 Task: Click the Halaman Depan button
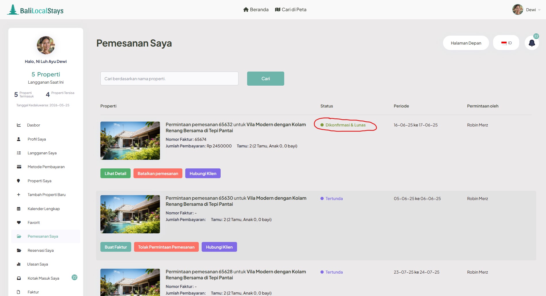point(466,43)
